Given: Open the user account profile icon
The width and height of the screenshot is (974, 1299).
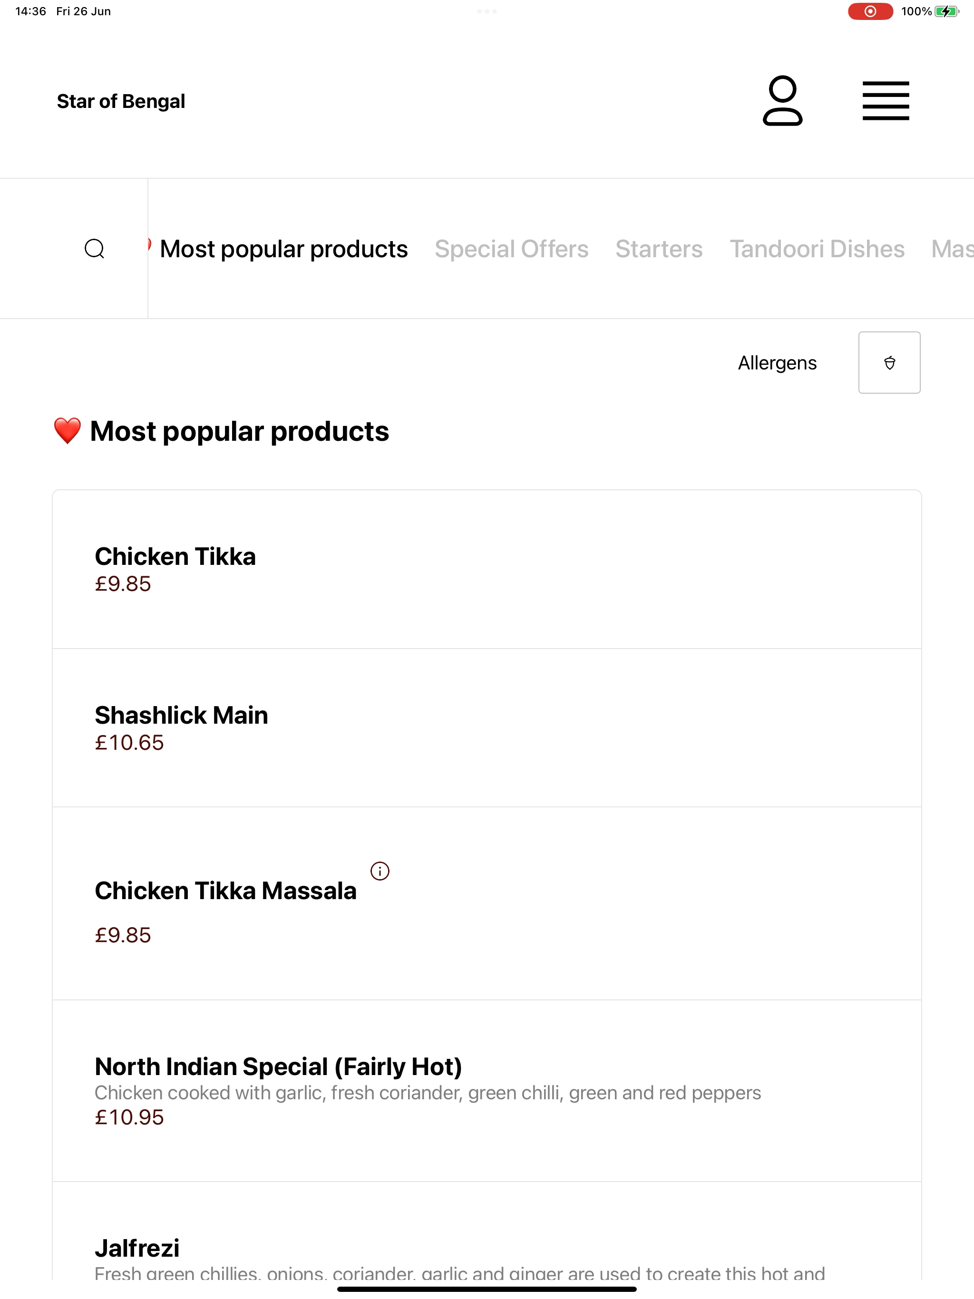Looking at the screenshot, I should (782, 100).
